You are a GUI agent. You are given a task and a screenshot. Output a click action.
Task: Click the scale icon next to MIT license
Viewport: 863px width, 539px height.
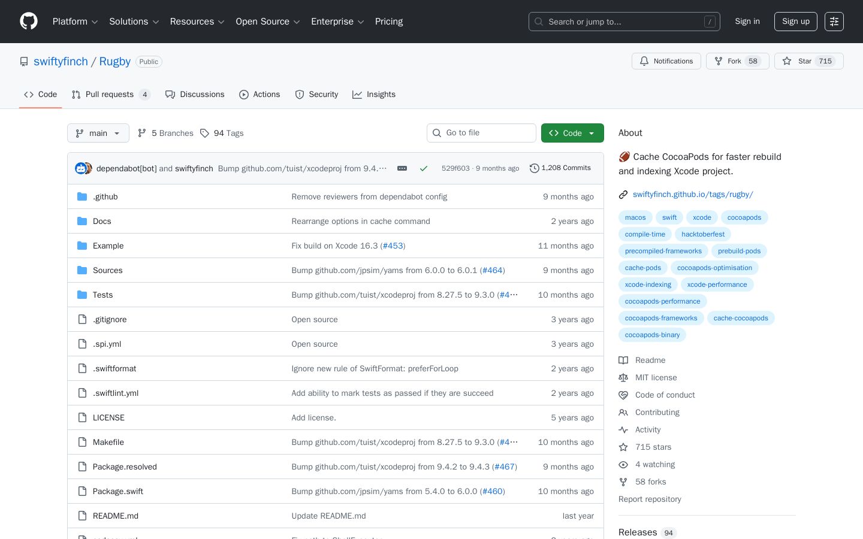[623, 377]
